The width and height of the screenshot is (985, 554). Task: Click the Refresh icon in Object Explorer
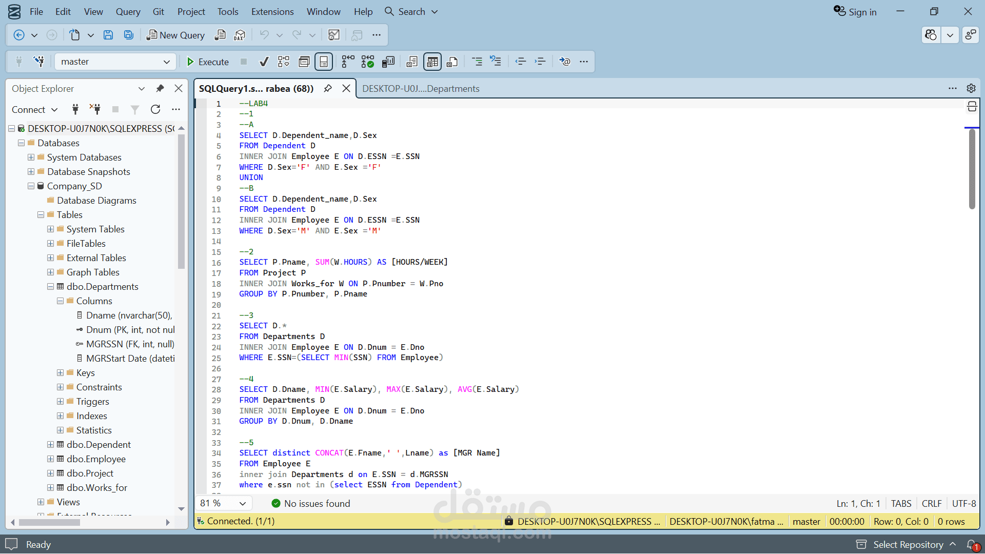point(155,109)
